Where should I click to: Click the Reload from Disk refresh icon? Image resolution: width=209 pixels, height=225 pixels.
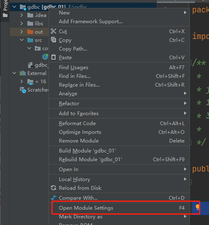(53, 188)
